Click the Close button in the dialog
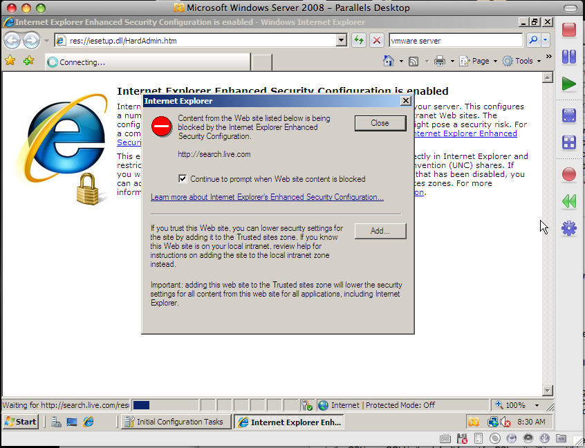The width and height of the screenshot is (585, 448). [x=380, y=123]
